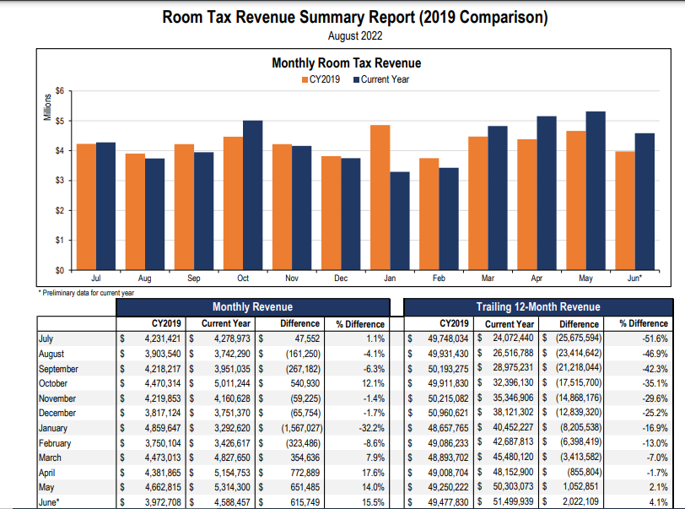This screenshot has width=685, height=509.
Task: Click the orange CY2019 bar for January
Action: 380,198
